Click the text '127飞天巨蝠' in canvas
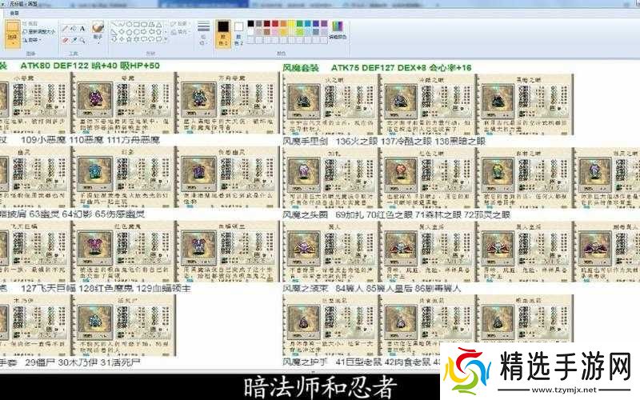Image resolution: width=640 pixels, height=400 pixels. [x=48, y=288]
